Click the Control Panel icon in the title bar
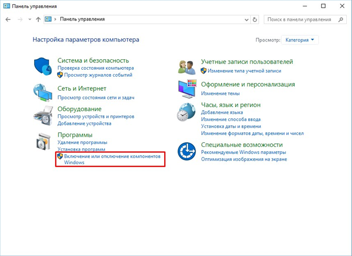This screenshot has width=352, height=256. pos(6,6)
